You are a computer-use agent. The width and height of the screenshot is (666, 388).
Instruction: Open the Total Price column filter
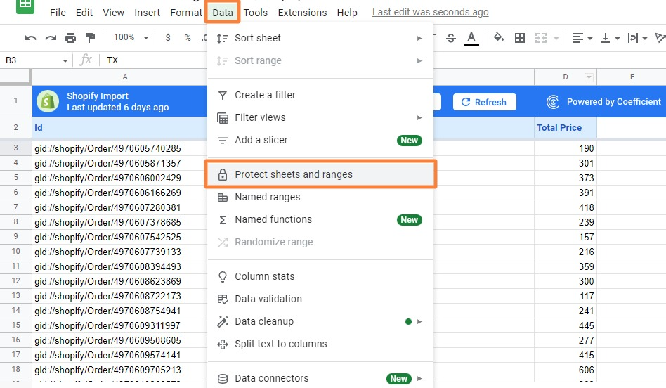coord(589,77)
